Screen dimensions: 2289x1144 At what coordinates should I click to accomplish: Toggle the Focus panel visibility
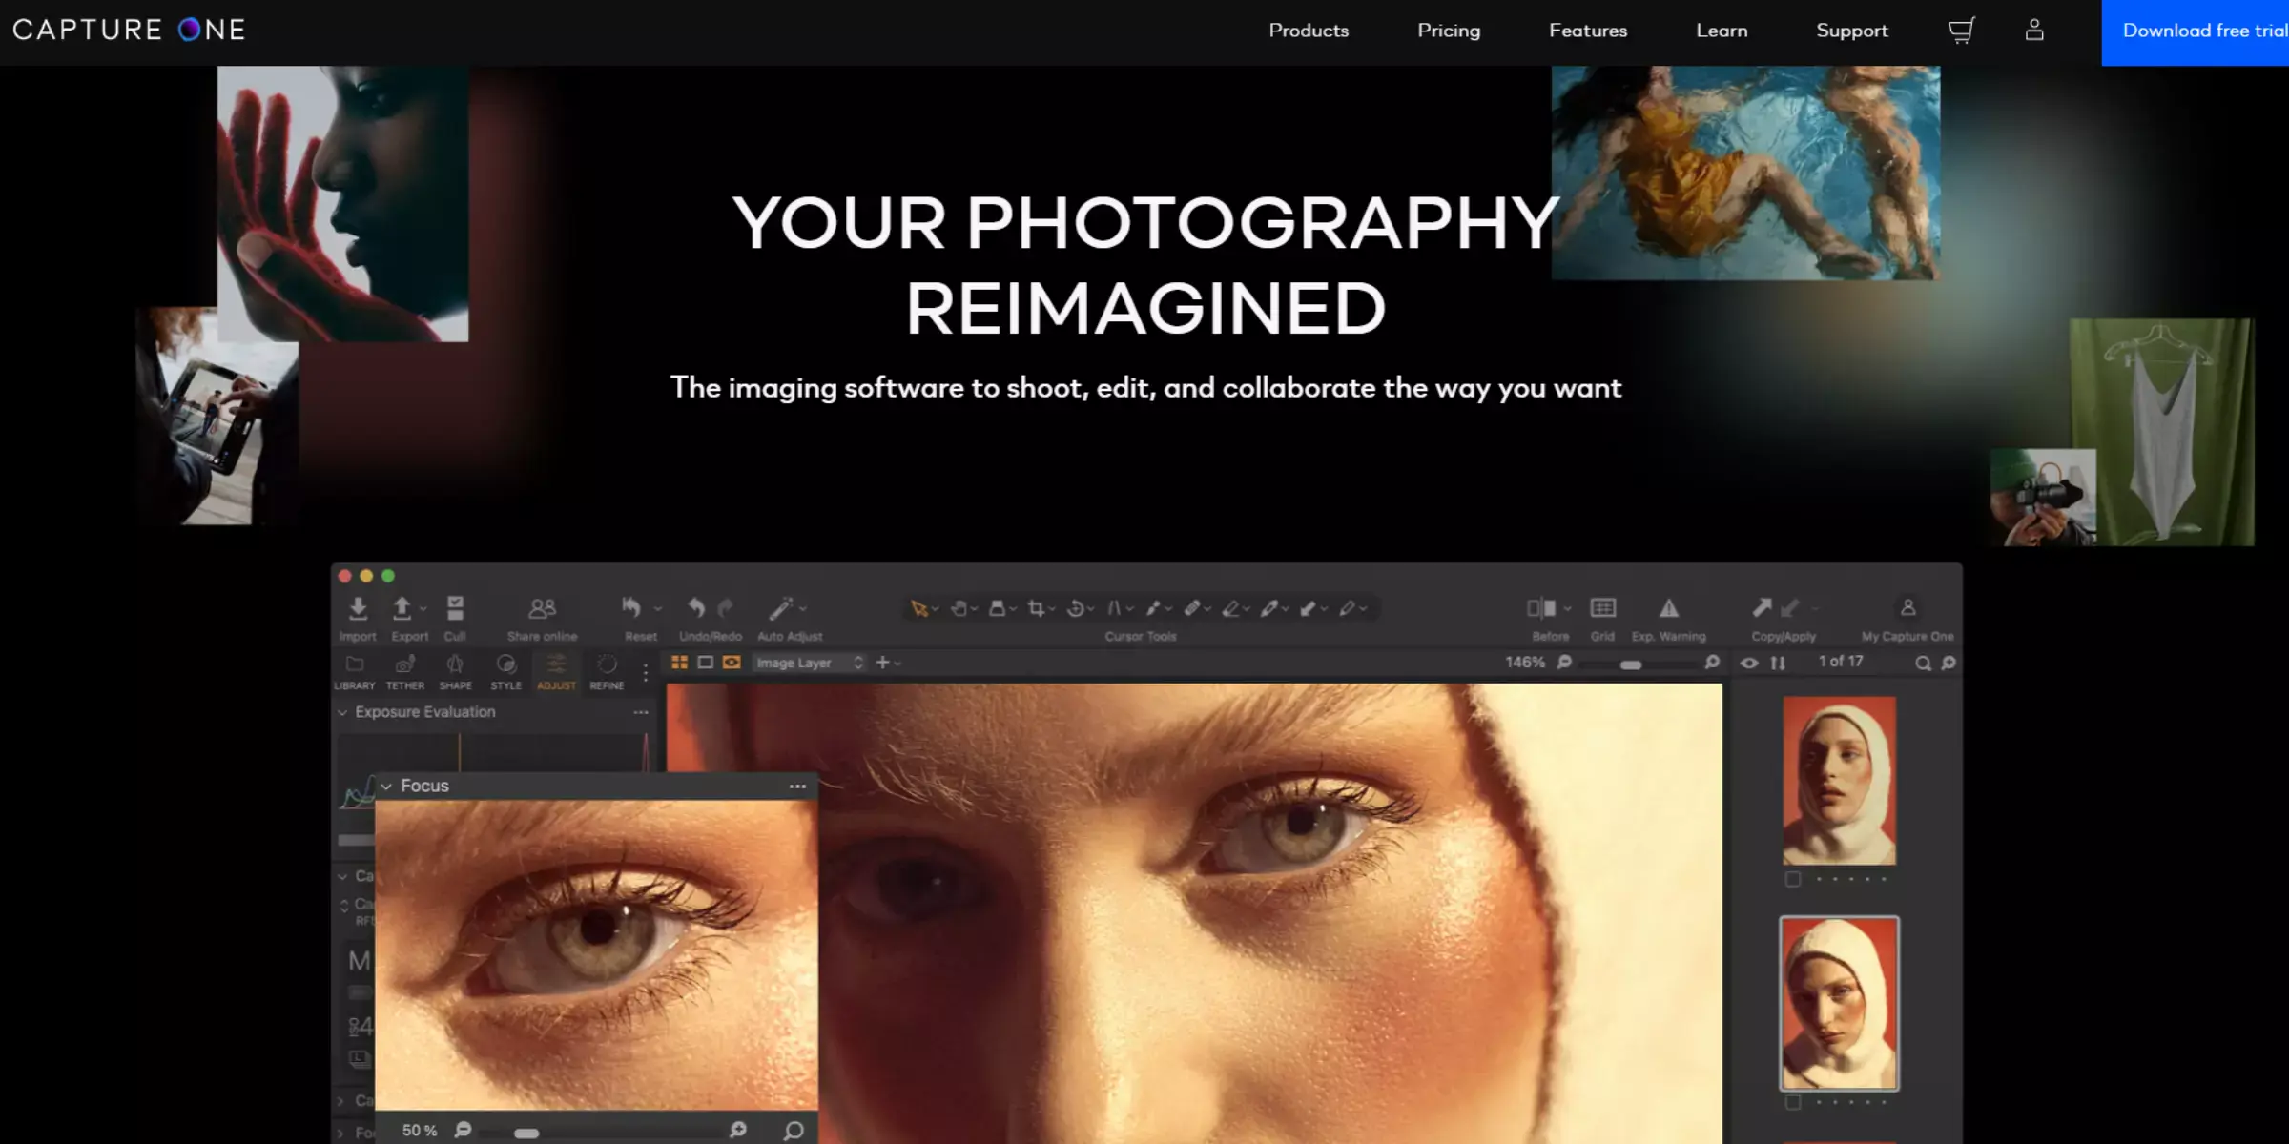[388, 785]
